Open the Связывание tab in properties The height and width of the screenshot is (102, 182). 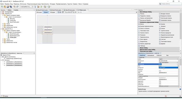[150, 55]
